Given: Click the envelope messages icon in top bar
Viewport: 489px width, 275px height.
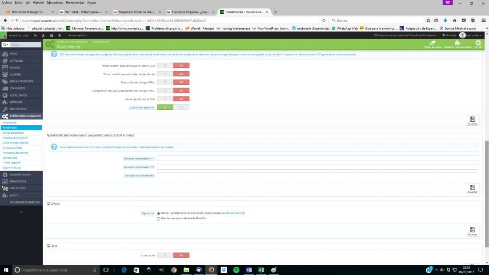Looking at the screenshot, I should click(52, 36).
